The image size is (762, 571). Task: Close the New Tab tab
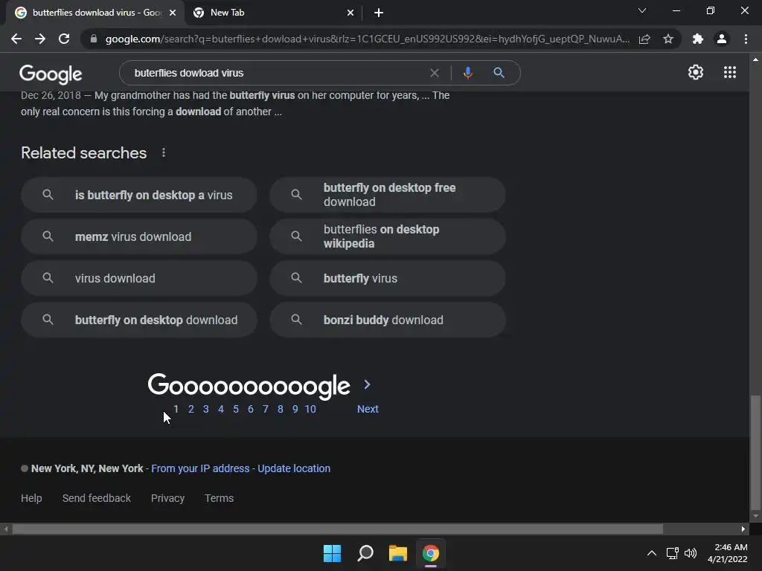(x=350, y=13)
